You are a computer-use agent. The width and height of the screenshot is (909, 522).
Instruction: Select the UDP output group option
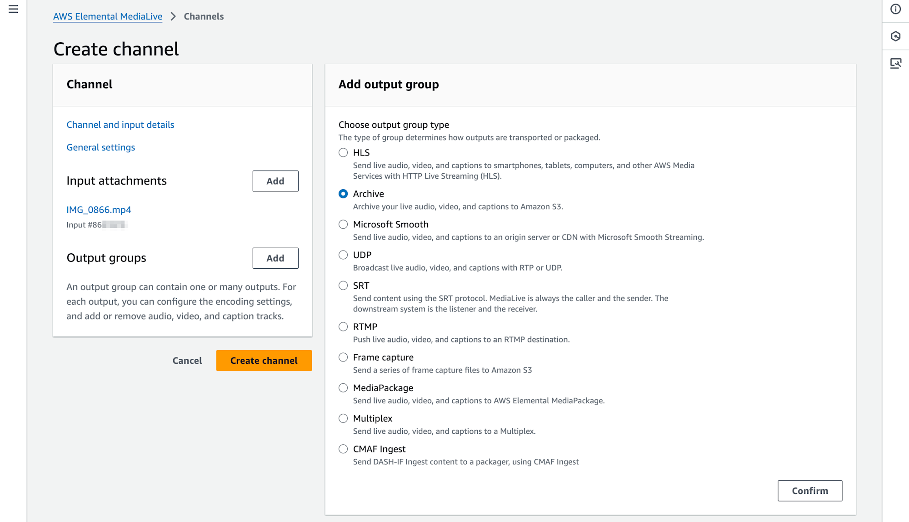[343, 255]
